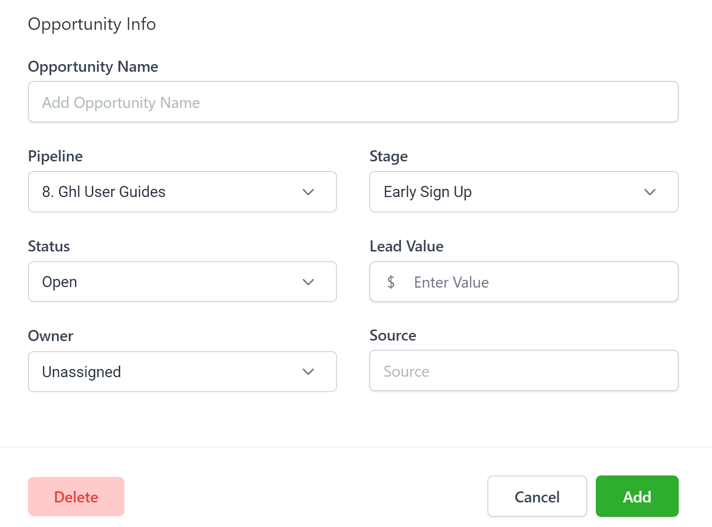This screenshot has height=527, width=712.
Task: Click the Owner field's chevron arrow
Action: pyautogui.click(x=308, y=372)
